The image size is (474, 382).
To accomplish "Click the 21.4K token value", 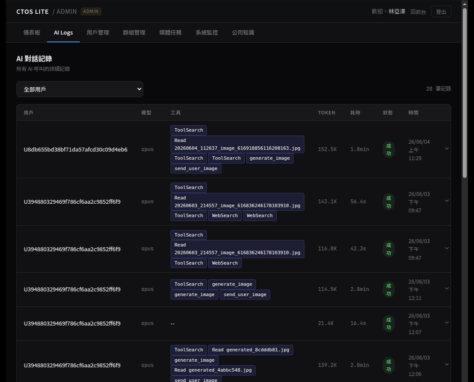I will [326, 323].
